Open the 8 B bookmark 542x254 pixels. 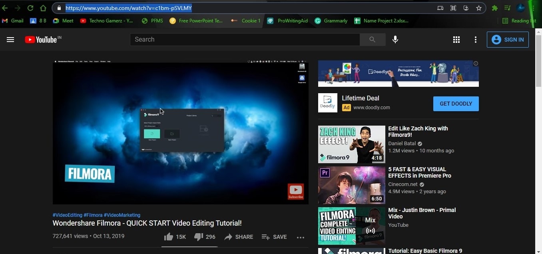pyautogui.click(x=38, y=21)
